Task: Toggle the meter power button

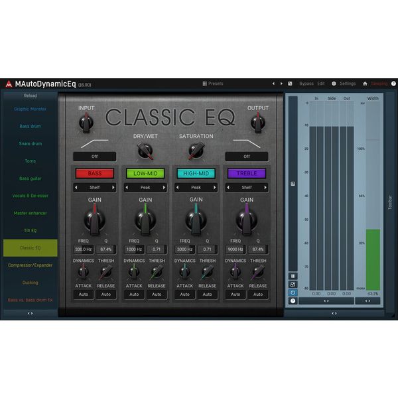Action: pos(293,293)
